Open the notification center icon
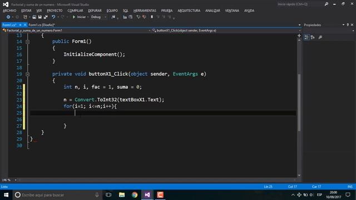This screenshot has width=356, height=200. pos(348,195)
